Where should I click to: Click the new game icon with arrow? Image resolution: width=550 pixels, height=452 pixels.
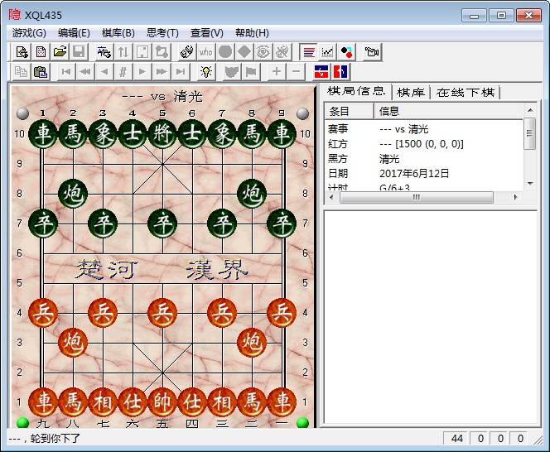(x=22, y=52)
